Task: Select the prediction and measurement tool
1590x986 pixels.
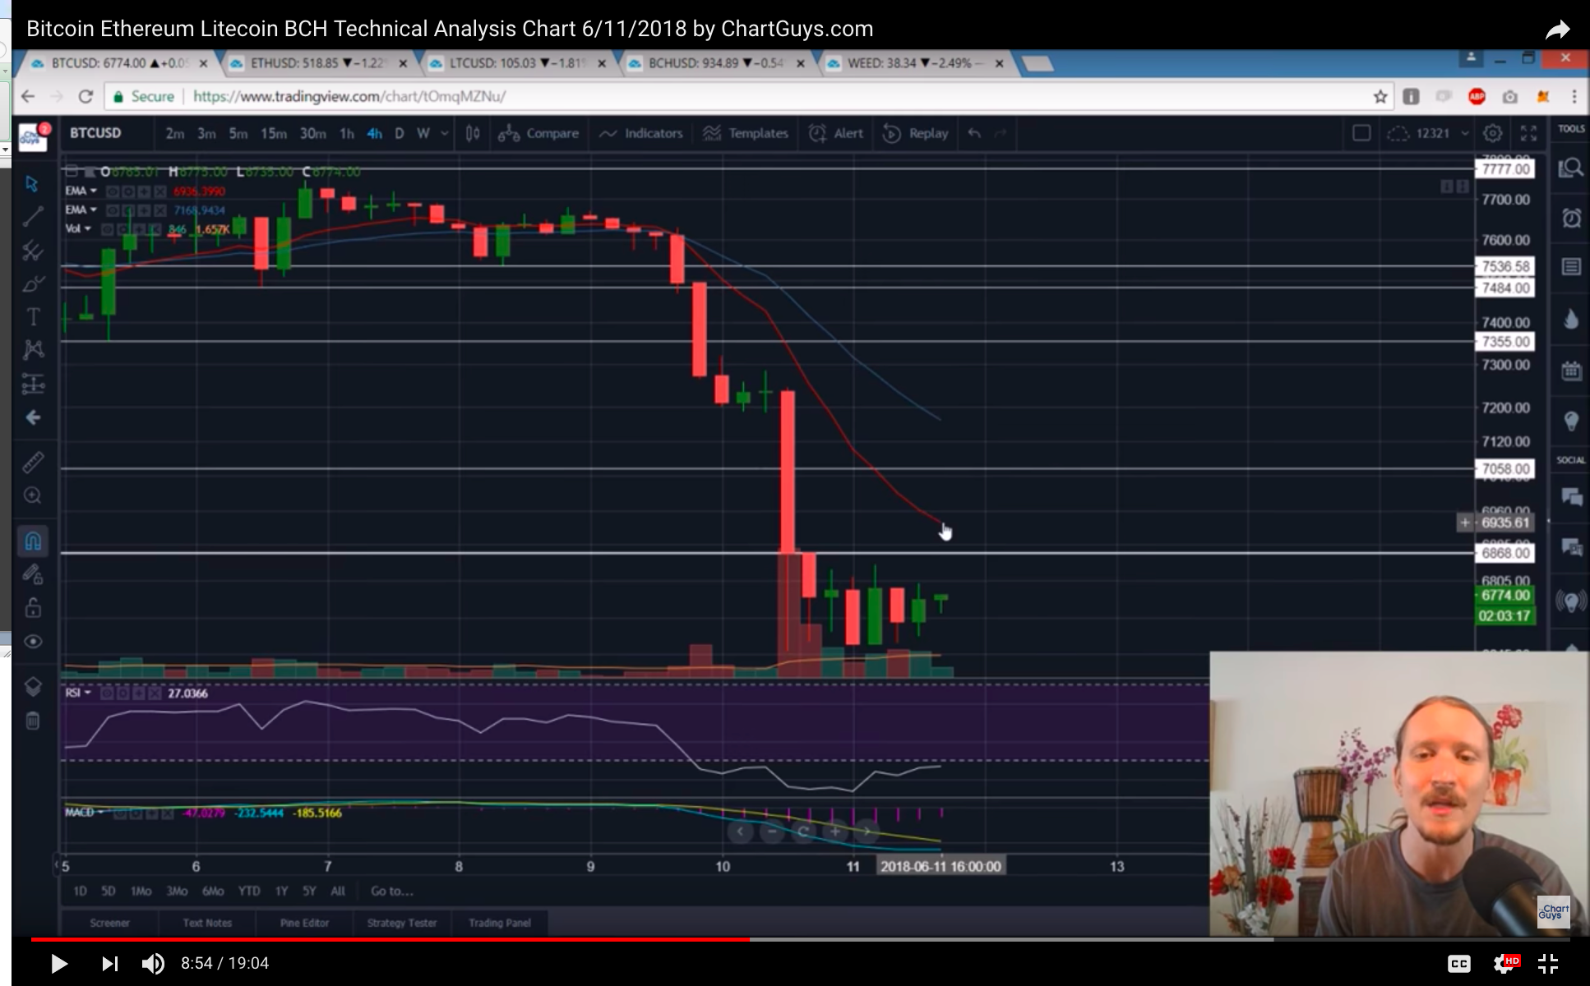Action: [x=33, y=383]
